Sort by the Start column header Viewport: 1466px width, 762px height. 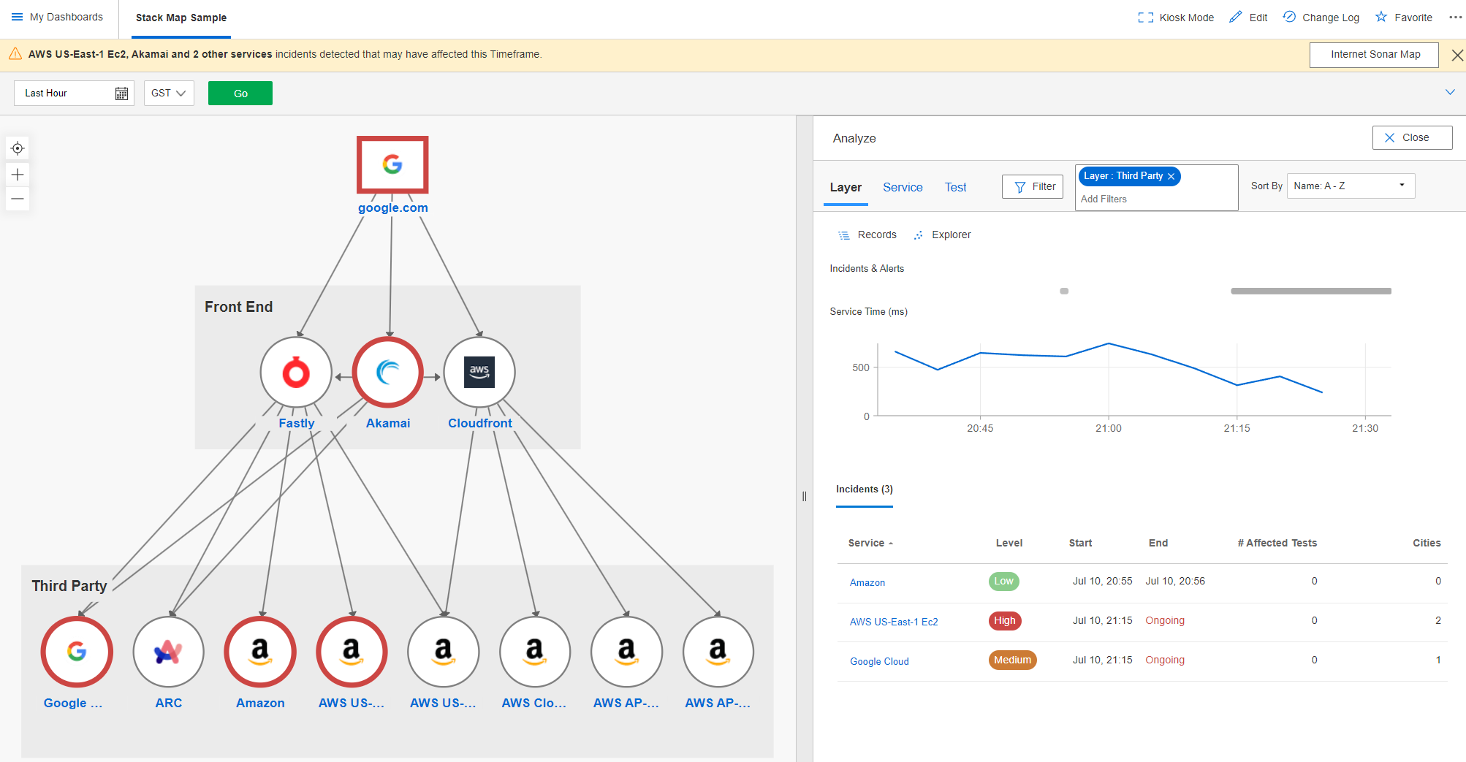[1080, 543]
